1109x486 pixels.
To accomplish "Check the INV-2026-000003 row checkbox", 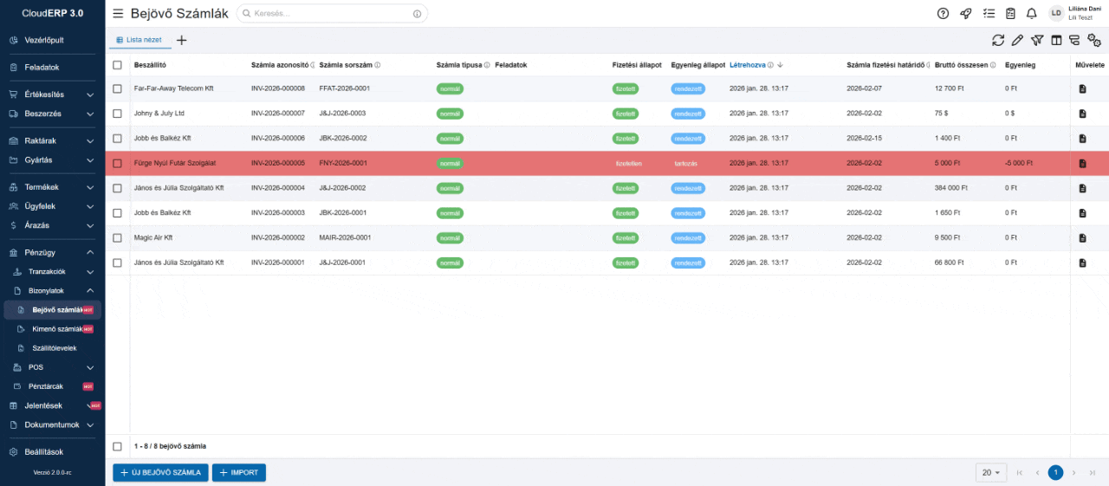I will coord(117,212).
